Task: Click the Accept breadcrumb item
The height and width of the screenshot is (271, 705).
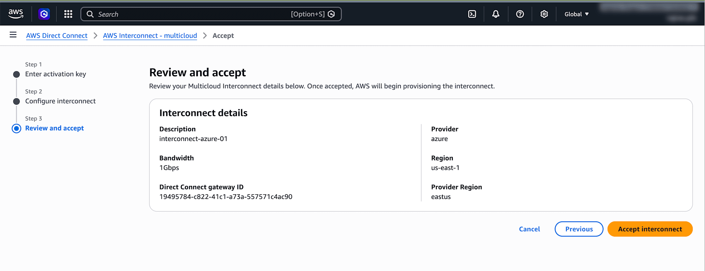Action: (x=223, y=36)
